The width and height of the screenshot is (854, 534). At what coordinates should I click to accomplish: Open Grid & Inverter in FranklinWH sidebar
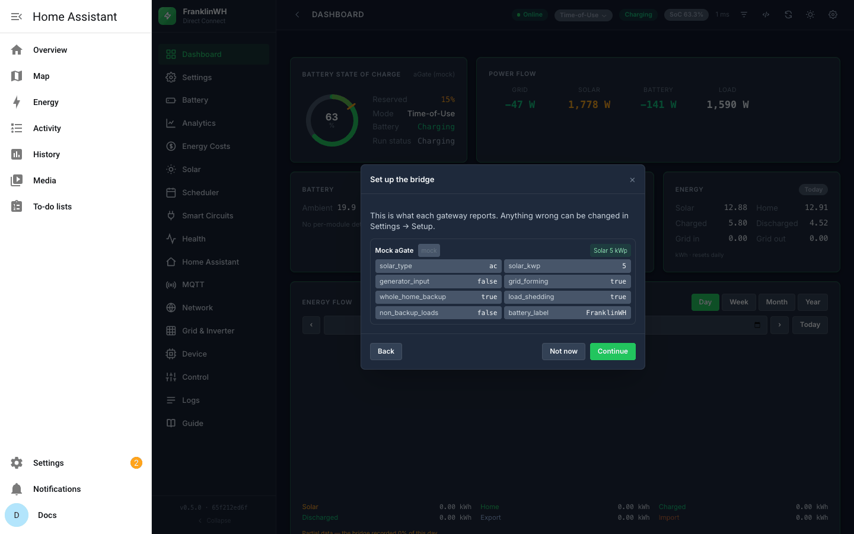click(x=213, y=331)
